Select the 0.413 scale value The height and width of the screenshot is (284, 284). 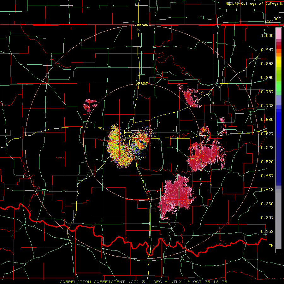tap(267, 190)
